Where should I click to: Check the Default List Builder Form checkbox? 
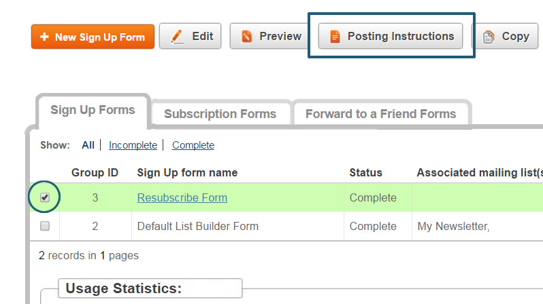pyautogui.click(x=45, y=226)
